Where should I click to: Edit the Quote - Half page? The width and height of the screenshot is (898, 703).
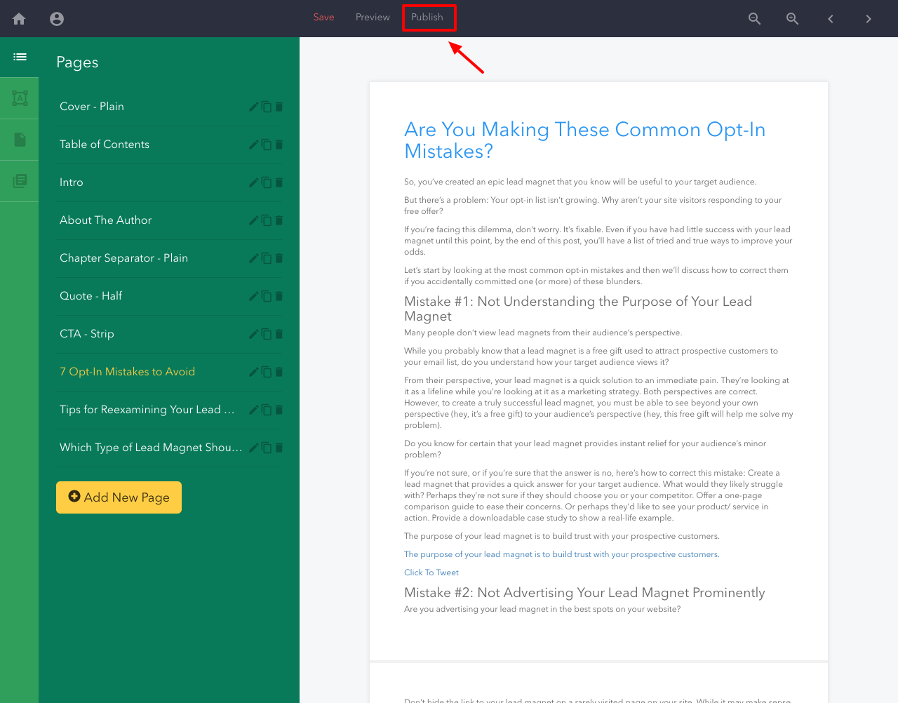tap(254, 296)
